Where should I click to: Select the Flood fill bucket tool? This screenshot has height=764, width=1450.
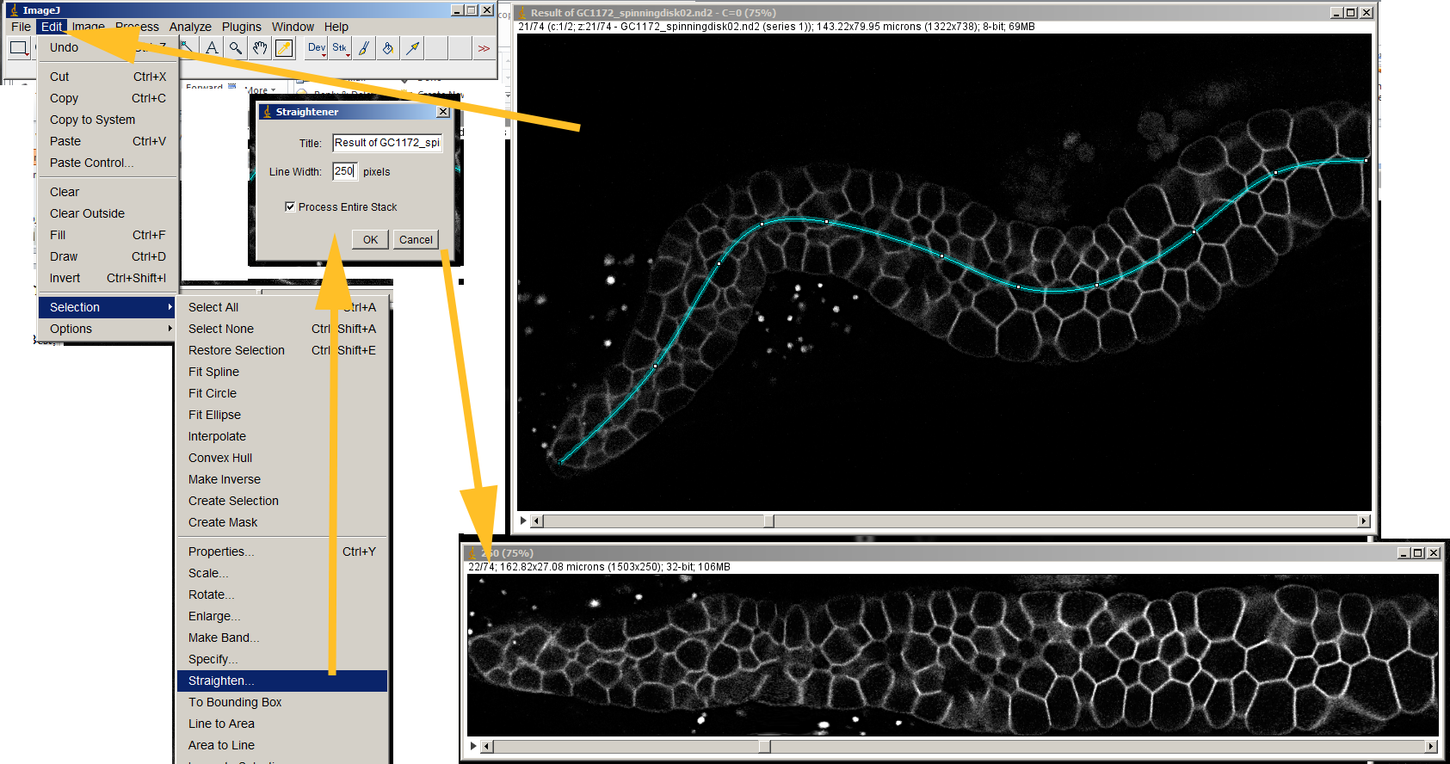click(x=388, y=48)
